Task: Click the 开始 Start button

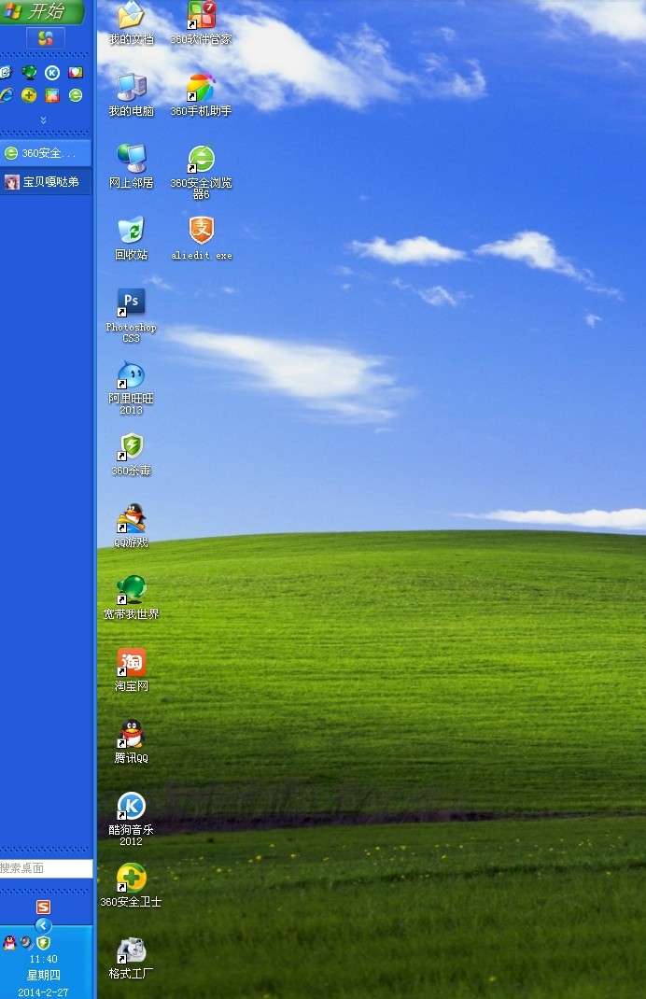Action: tap(42, 11)
